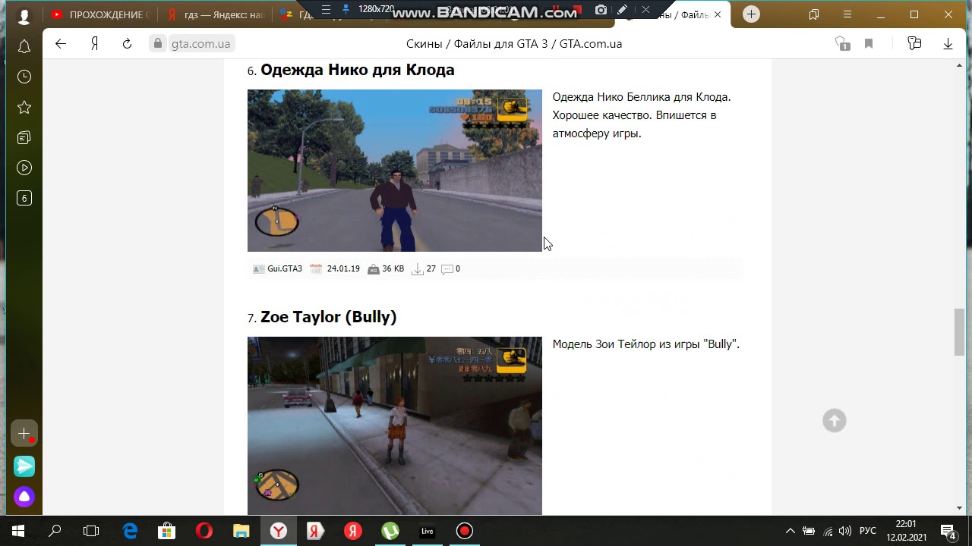Open the Одежда Нико для Клода heading link
Screen dimensions: 972x546
[x=357, y=70]
